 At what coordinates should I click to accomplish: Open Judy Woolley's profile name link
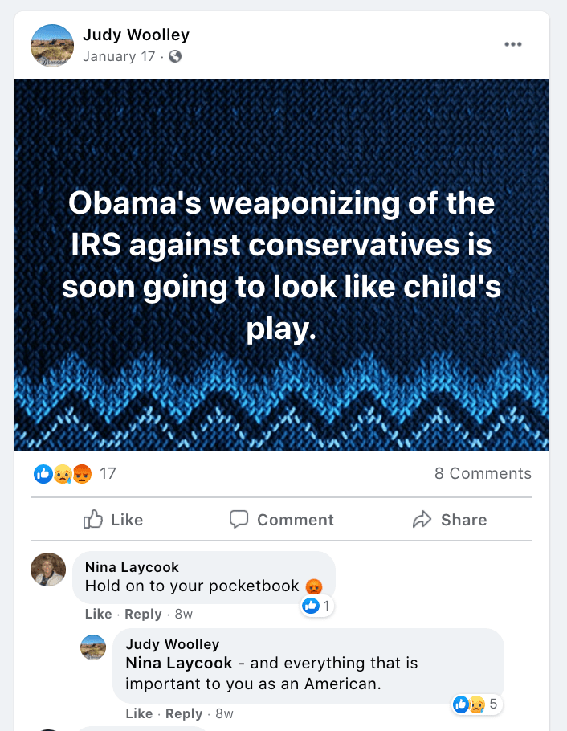(136, 35)
